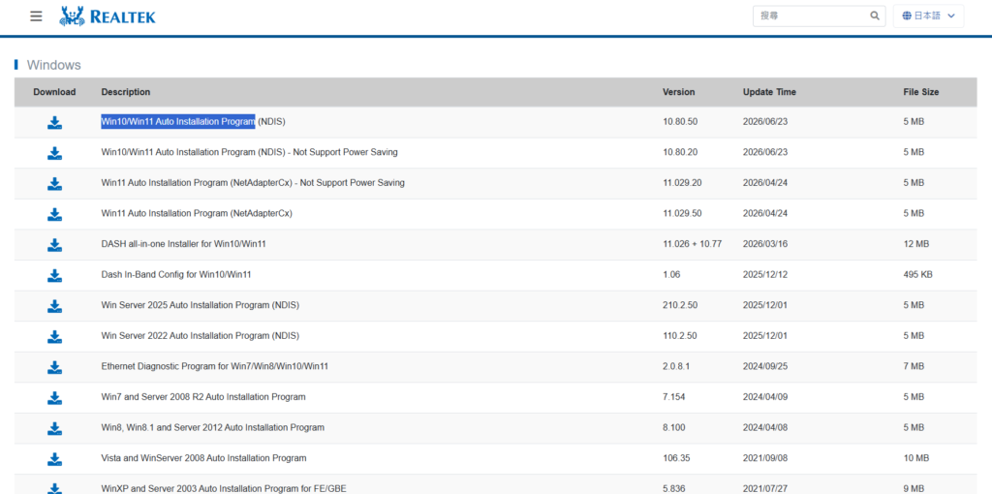Download Win Server 2025 NDIS installer
This screenshot has width=992, height=494.
pos(55,306)
